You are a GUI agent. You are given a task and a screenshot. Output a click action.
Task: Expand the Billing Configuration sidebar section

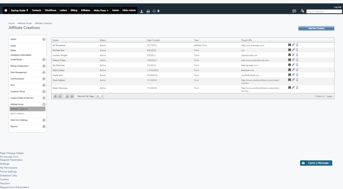[44, 66]
